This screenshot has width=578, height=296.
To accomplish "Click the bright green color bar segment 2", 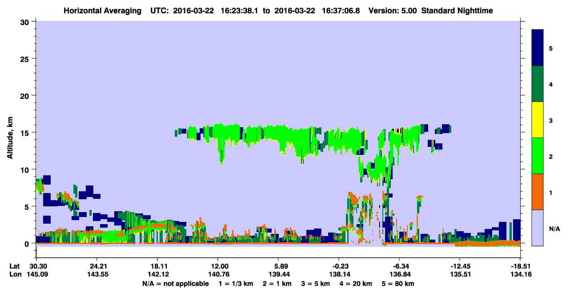I will point(538,156).
